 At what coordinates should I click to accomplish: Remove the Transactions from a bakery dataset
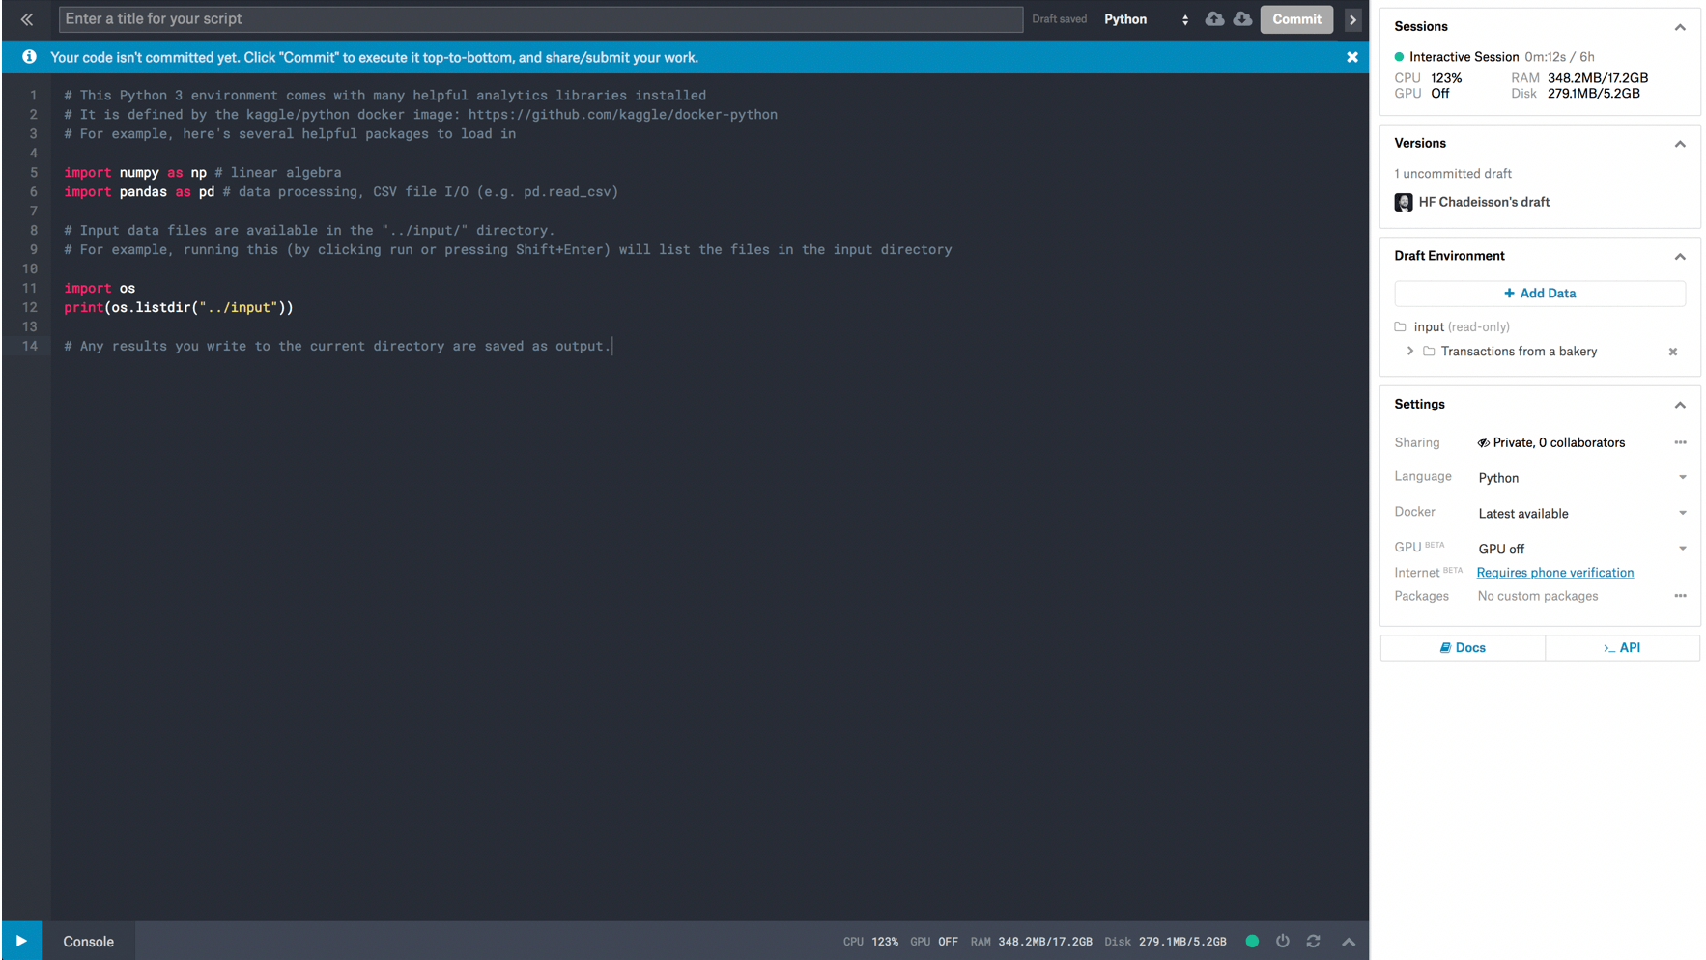1672,352
